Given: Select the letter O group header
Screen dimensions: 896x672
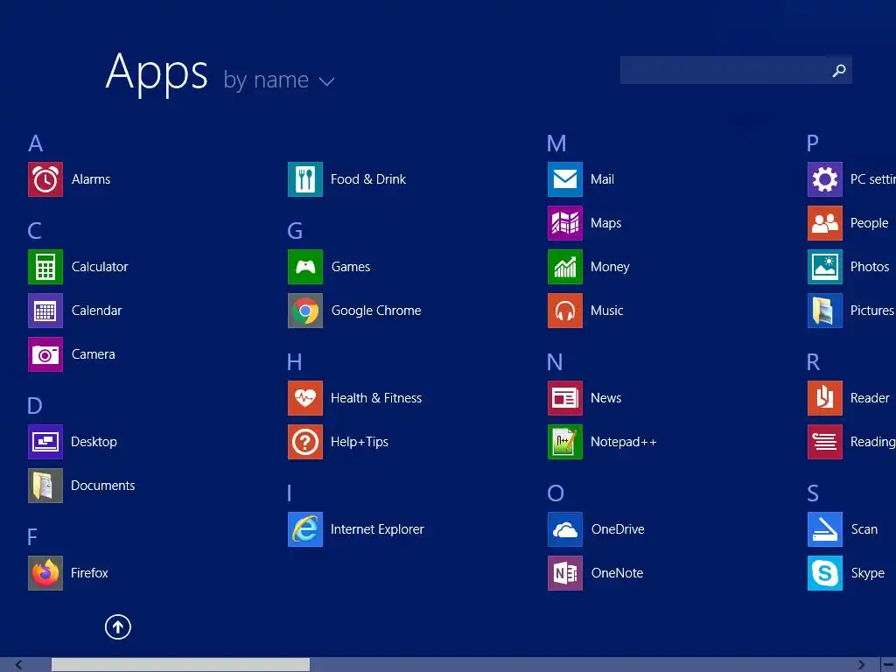Looking at the screenshot, I should [556, 493].
